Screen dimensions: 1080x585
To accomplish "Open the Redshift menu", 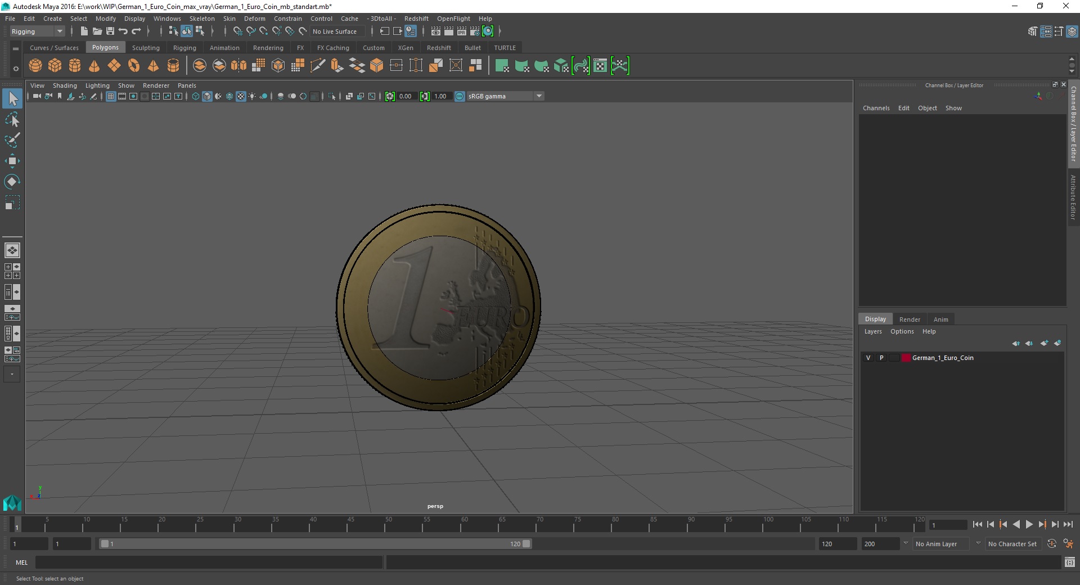I will [x=416, y=19].
